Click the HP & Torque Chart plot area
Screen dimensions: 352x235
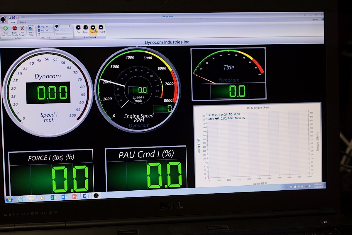click(258, 144)
